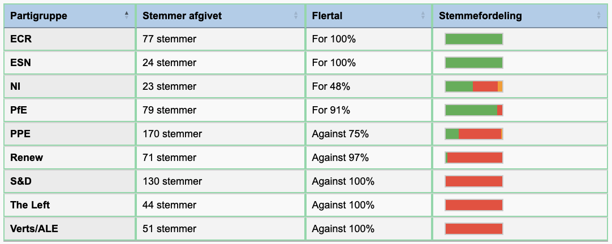This screenshot has width=612, height=244.
Task: Select the Verts/ALE party group cell
Action: click(x=70, y=229)
